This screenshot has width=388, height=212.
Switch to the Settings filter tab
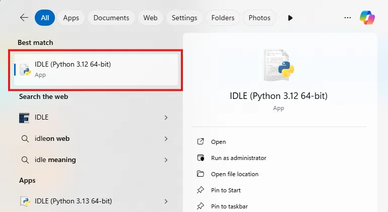tap(184, 18)
